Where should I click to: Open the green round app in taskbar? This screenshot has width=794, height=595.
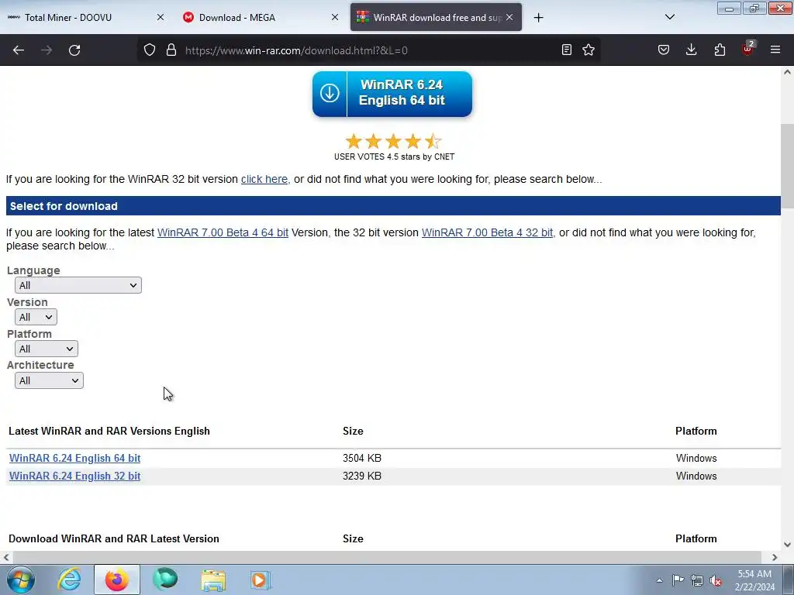(165, 580)
